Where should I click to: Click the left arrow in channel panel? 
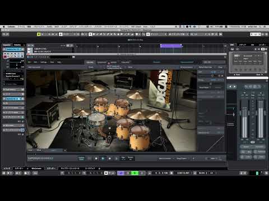click(230, 87)
